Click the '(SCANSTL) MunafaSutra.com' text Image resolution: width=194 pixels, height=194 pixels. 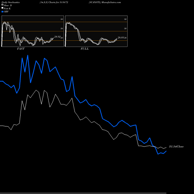105,2
